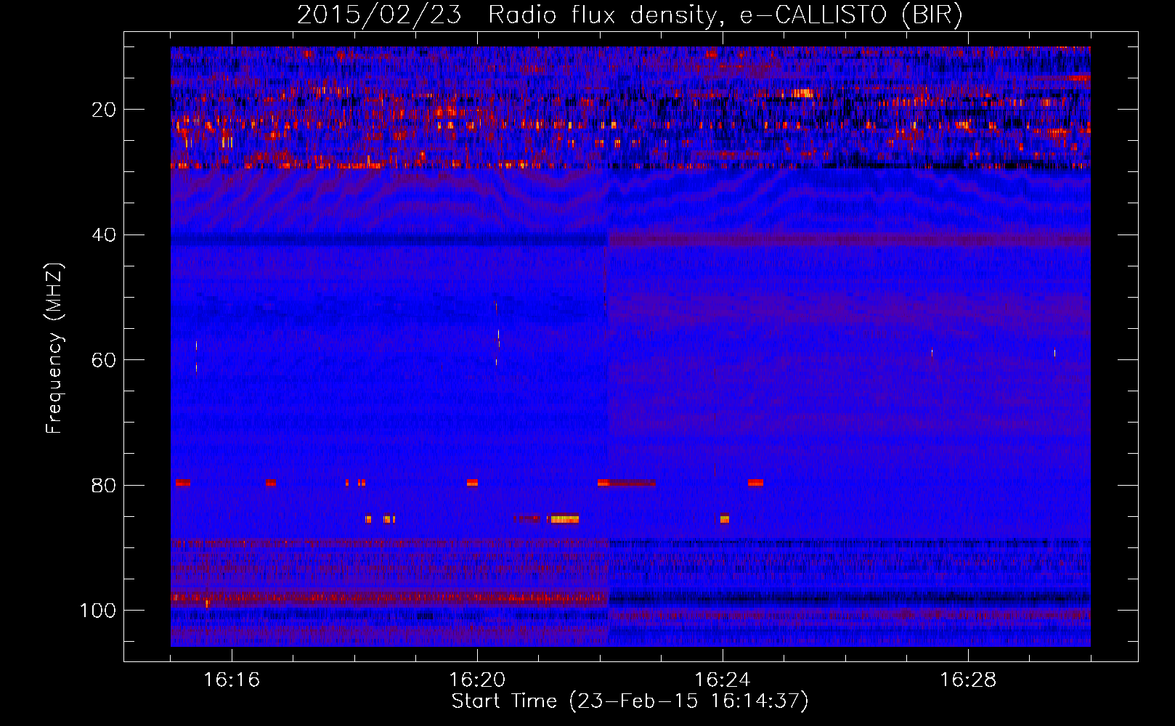Click the 16:20 time tick label
The image size is (1175, 726).
tap(477, 680)
